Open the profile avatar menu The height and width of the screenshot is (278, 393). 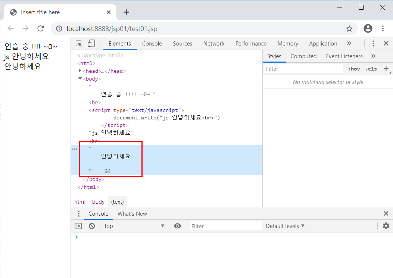[368, 29]
